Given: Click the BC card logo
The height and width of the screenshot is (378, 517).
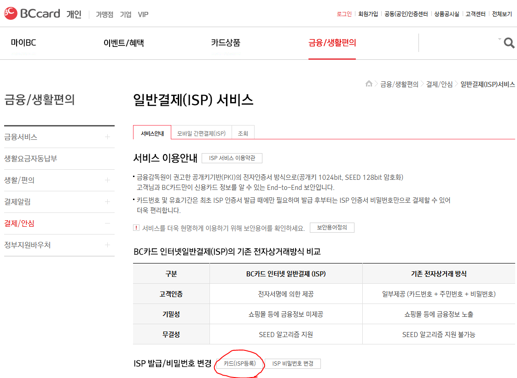Looking at the screenshot, I should [31, 13].
